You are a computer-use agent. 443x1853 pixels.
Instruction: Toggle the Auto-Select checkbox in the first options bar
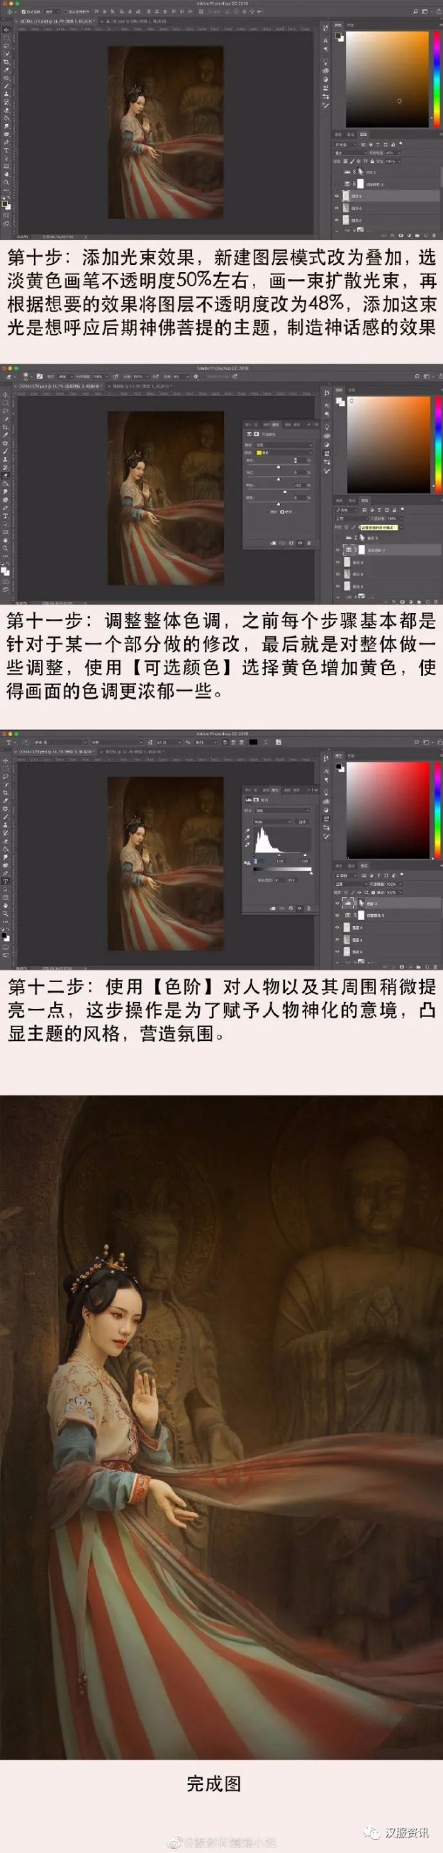click(23, 12)
